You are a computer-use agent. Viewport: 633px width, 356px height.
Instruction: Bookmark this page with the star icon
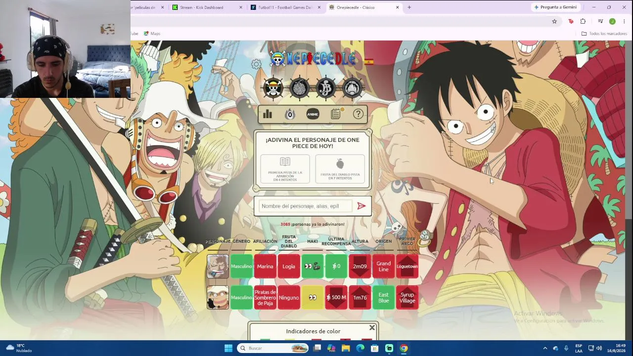coord(554,21)
